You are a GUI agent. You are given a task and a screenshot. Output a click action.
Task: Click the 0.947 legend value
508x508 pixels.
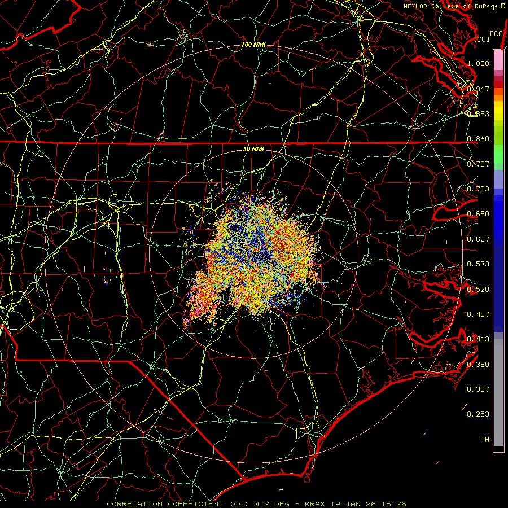478,89
